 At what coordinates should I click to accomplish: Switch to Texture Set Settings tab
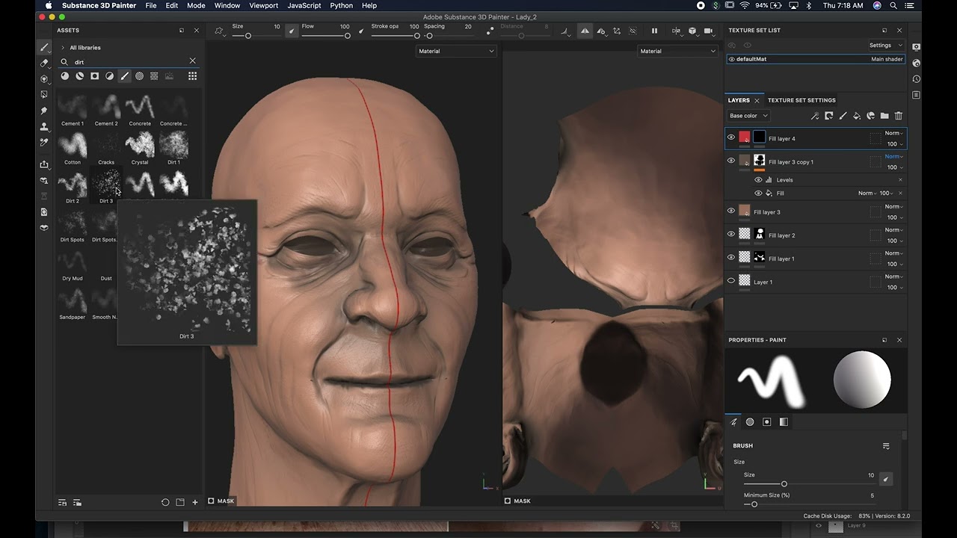click(x=801, y=100)
